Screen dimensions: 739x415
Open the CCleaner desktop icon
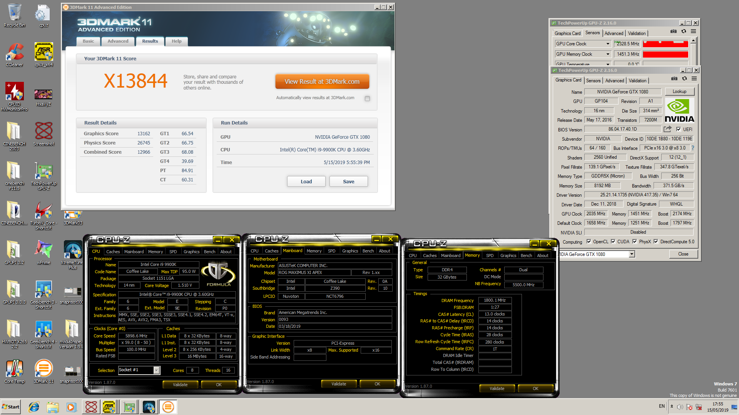[14, 55]
